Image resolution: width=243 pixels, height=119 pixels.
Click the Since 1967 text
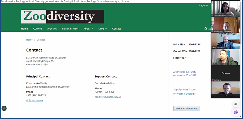pyautogui.click(x=180, y=58)
